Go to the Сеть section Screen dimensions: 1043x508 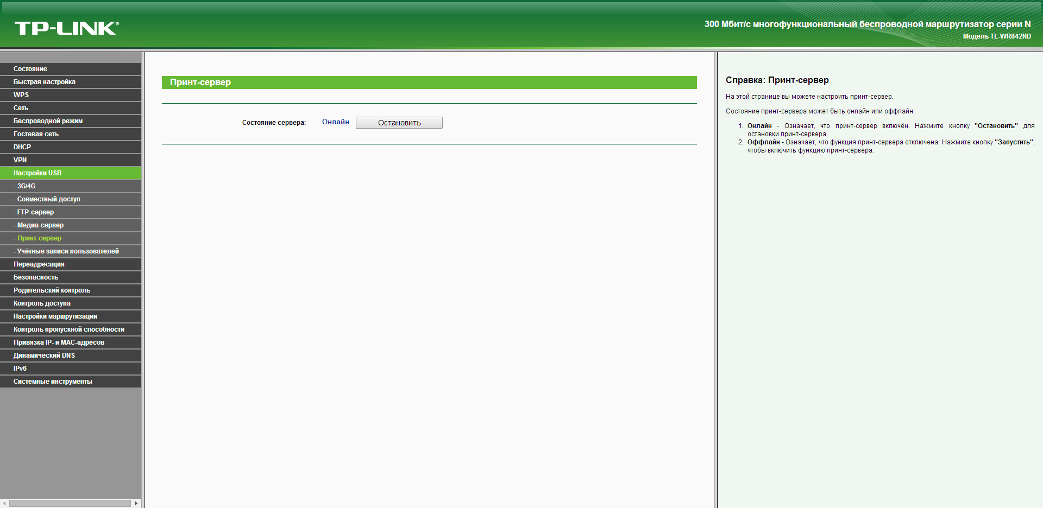pos(71,108)
